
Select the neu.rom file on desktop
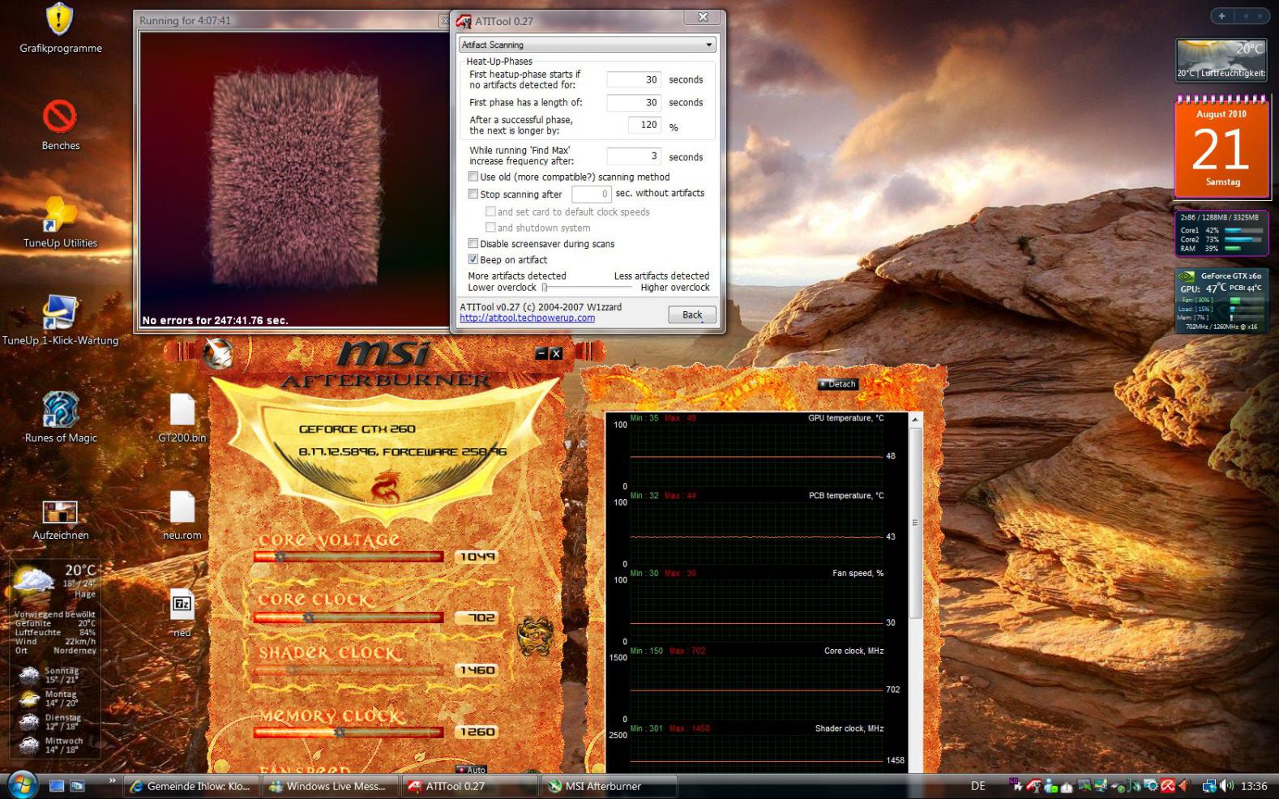(x=182, y=507)
